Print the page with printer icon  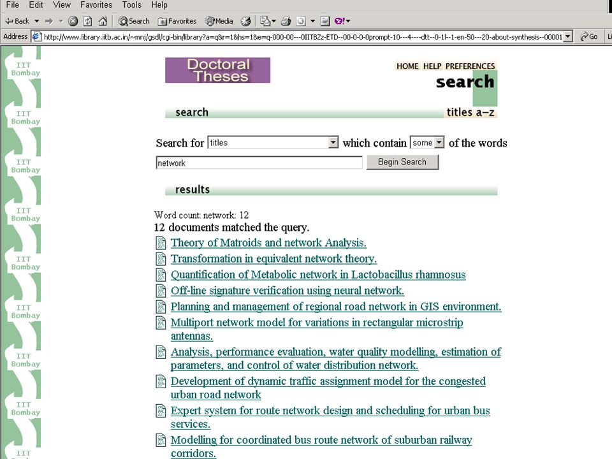[x=286, y=21]
